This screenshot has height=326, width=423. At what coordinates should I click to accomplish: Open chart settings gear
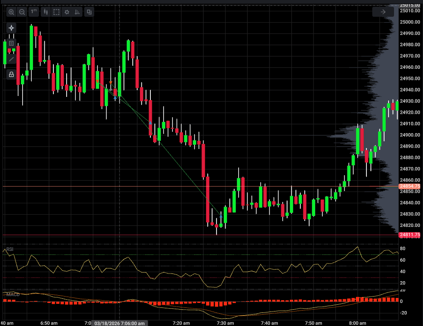67,12
